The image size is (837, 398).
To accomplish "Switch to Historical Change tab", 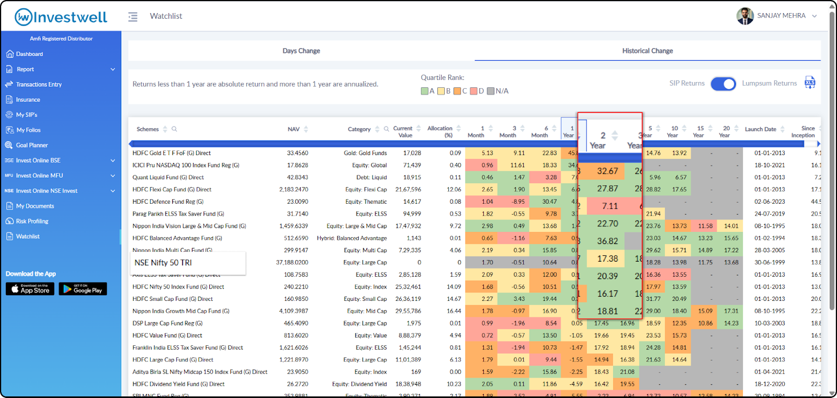I will 648,51.
